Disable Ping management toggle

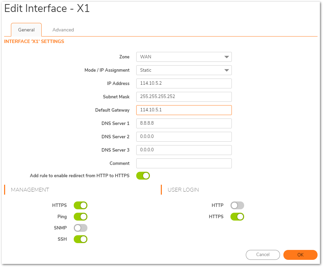pyautogui.click(x=81, y=217)
